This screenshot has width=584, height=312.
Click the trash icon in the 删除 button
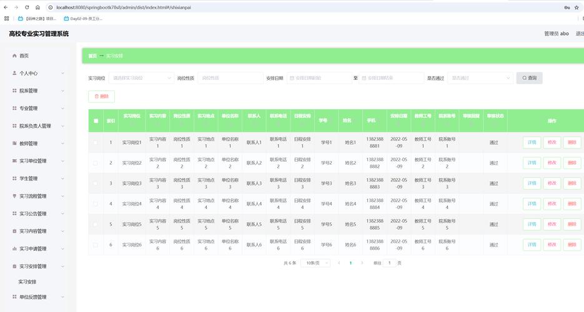pos(96,96)
